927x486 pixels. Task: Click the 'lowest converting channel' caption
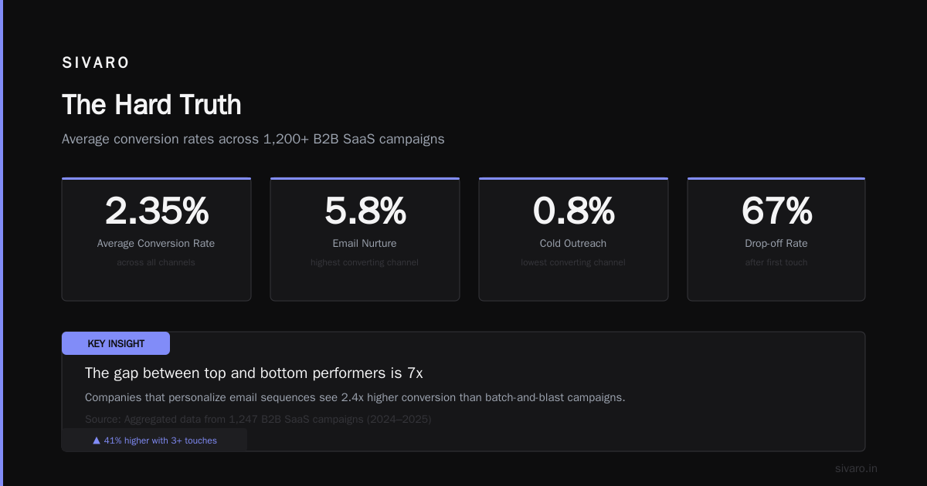(x=573, y=262)
